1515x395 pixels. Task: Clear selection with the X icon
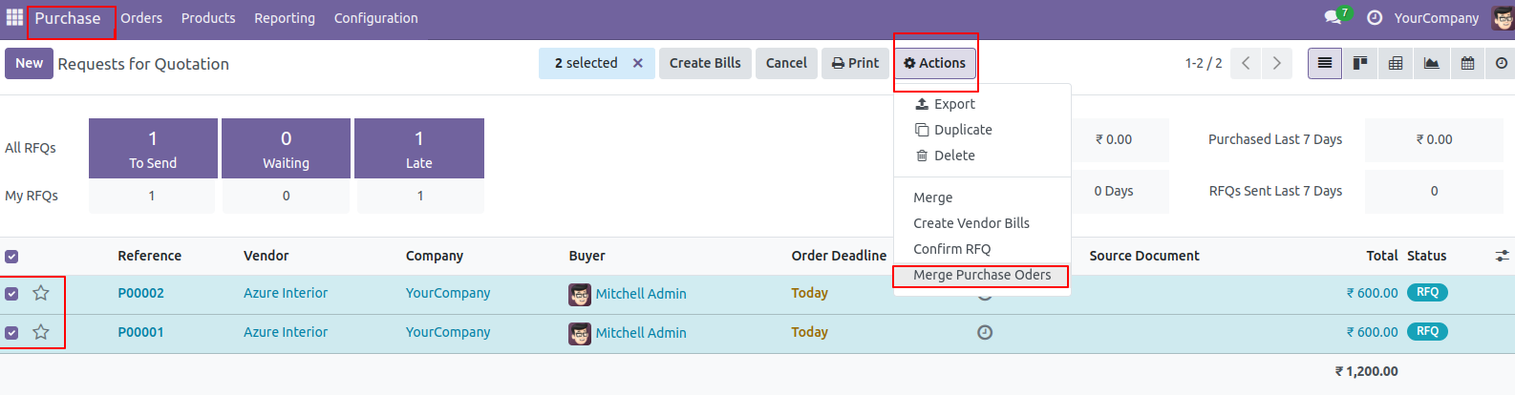(638, 63)
